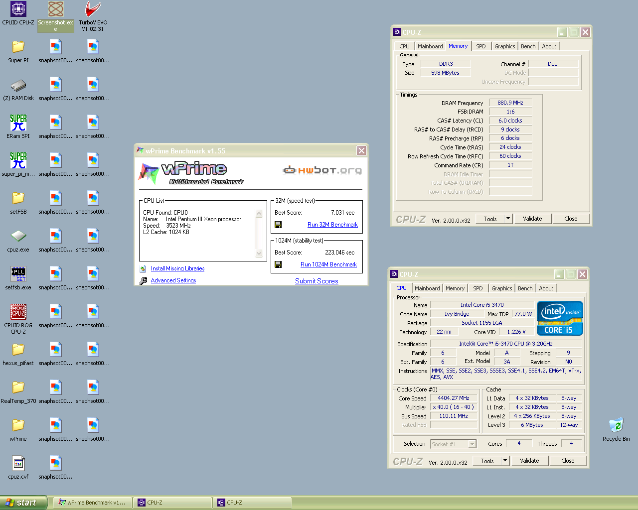This screenshot has height=510, width=638.
Task: Click CPU List scrollbar down arrow in wPrime
Action: (259, 254)
